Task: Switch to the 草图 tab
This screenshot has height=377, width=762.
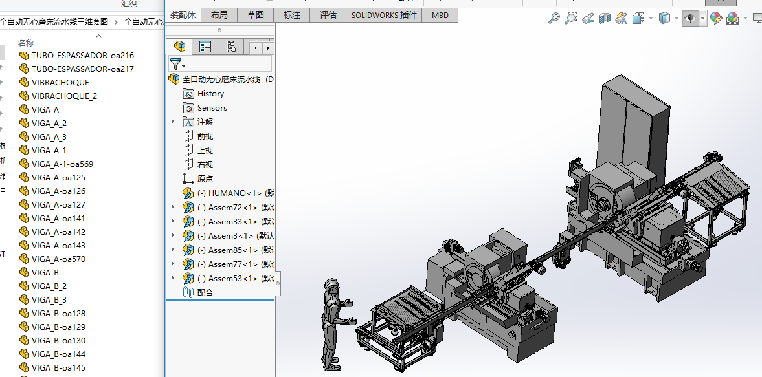Action: [x=255, y=15]
